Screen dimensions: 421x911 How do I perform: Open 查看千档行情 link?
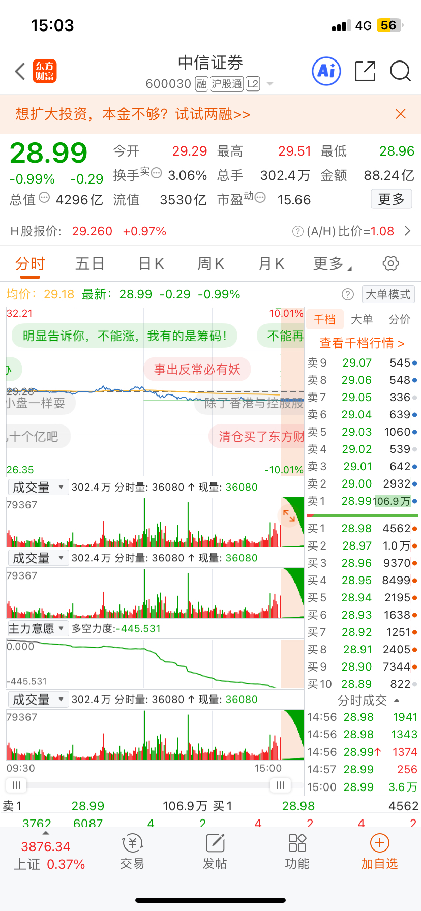[x=362, y=343]
